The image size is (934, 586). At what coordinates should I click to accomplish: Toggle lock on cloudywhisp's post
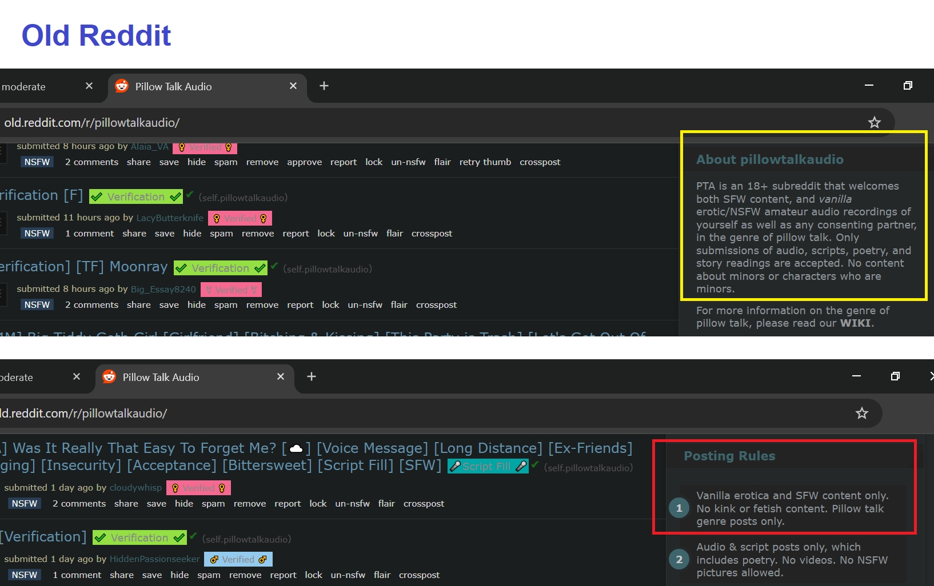point(318,504)
